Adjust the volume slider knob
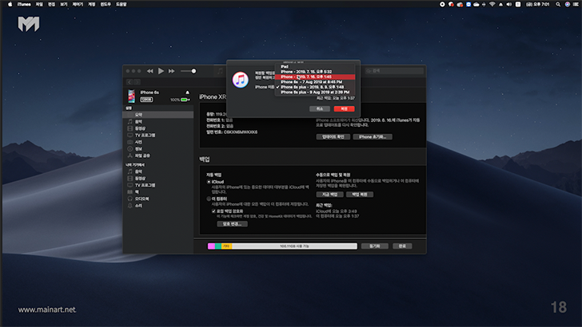The width and height of the screenshot is (582, 327). [x=193, y=71]
